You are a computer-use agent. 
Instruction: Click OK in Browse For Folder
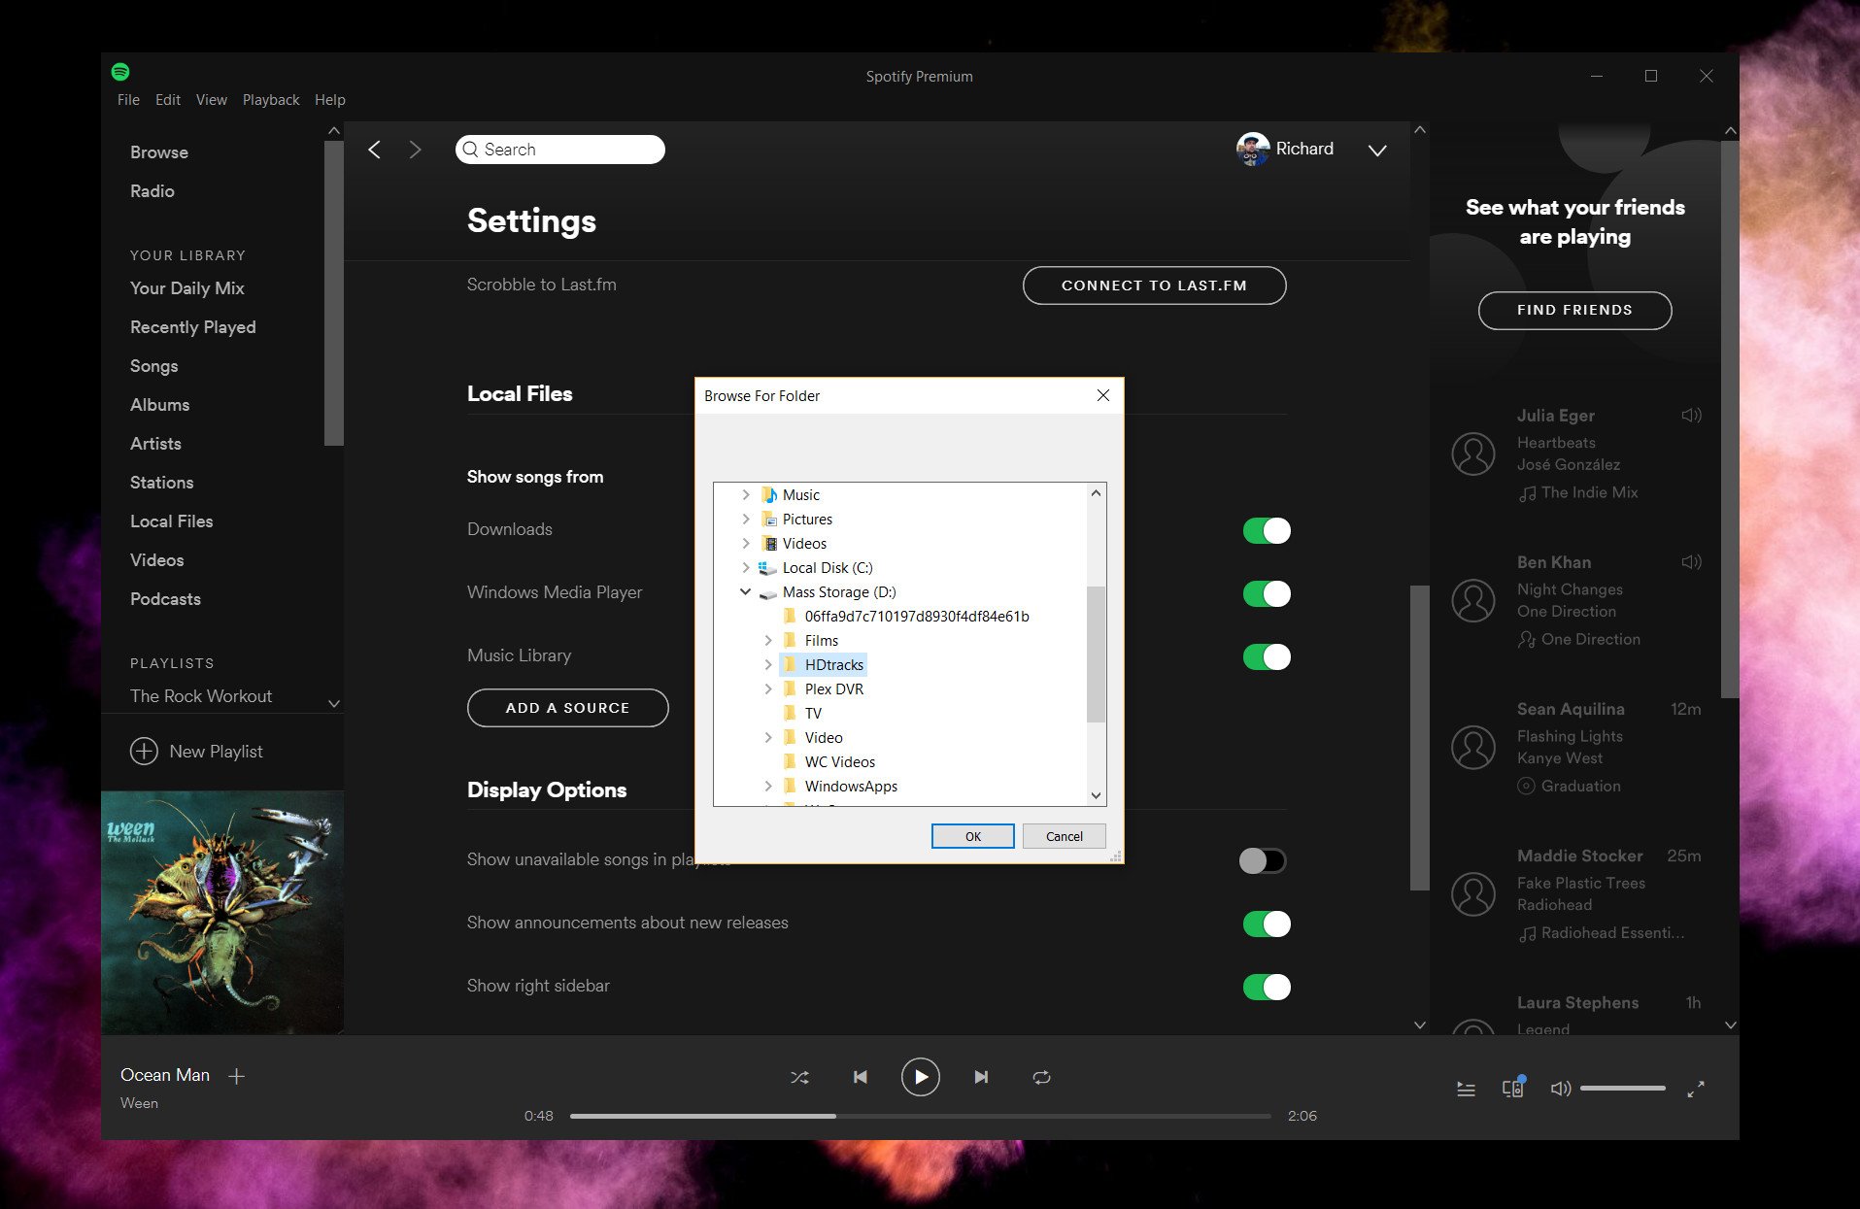click(x=972, y=836)
